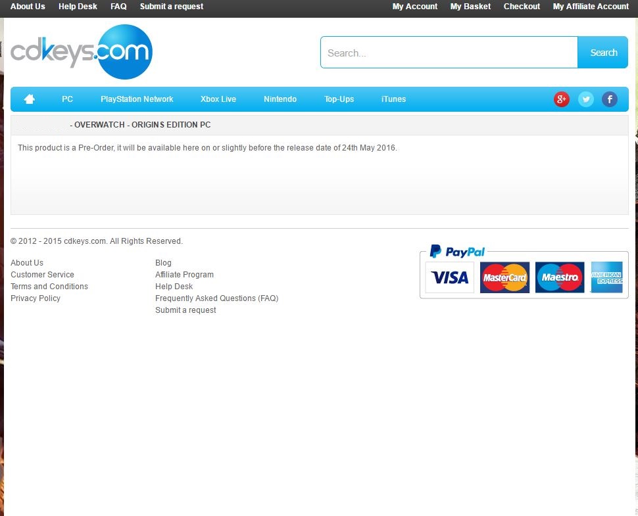Open Submit a request in the top bar

[x=171, y=7]
